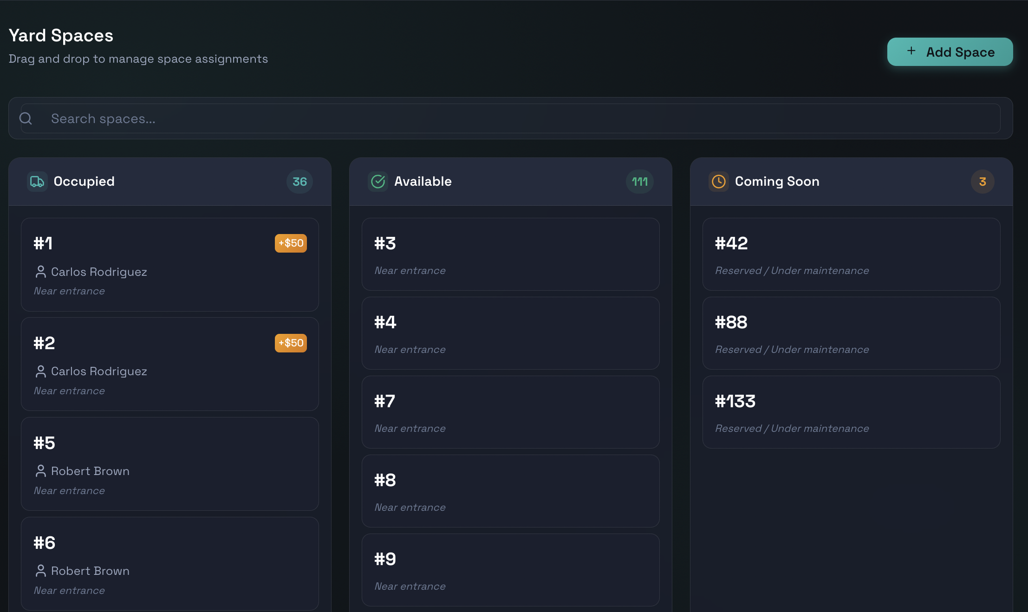
Task: Click the clock icon beside Coming Soon
Action: [718, 182]
